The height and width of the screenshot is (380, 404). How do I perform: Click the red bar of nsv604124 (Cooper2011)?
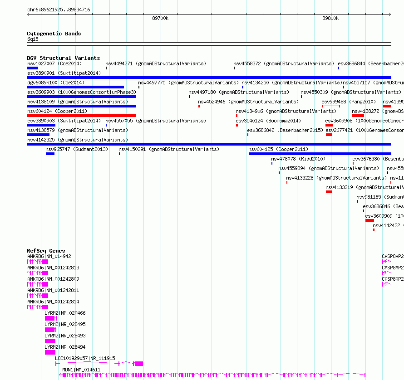point(81,116)
